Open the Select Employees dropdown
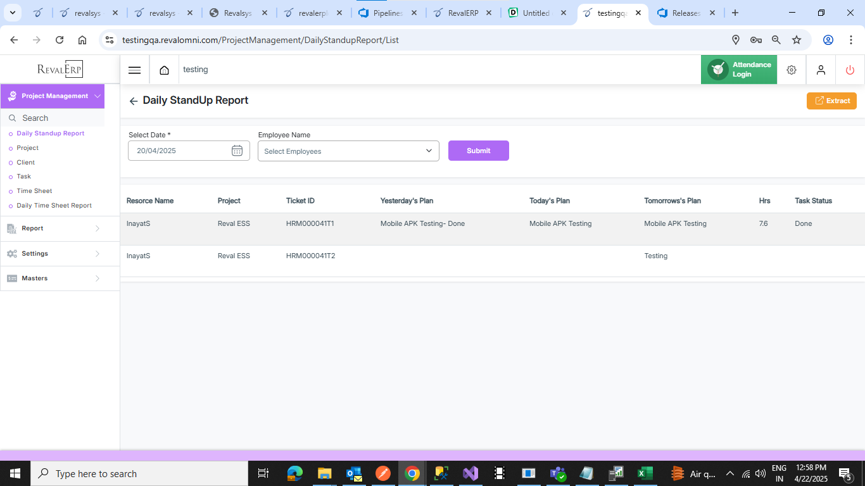Viewport: 865px width, 486px height. [348, 151]
